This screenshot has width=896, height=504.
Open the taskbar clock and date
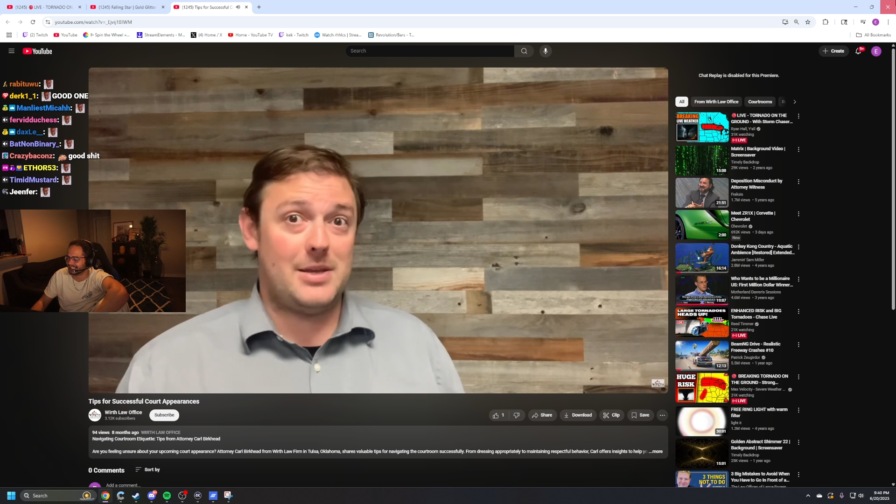[880, 496]
